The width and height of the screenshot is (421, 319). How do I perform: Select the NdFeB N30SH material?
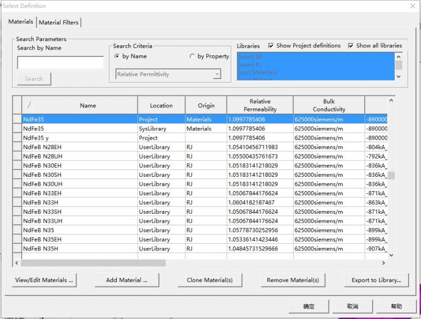[205, 175]
